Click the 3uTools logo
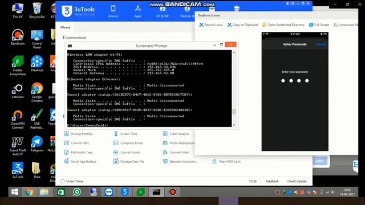The image size is (365, 205). pyautogui.click(x=78, y=11)
